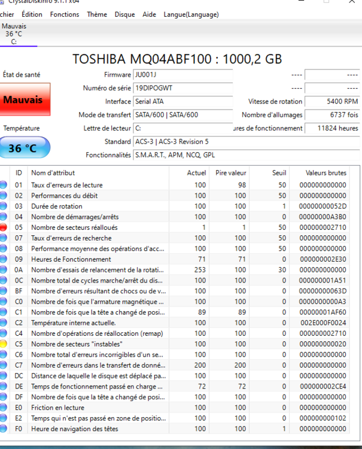Click blue status icon for Durée de rotation
The image size is (362, 449).
pos(4,206)
